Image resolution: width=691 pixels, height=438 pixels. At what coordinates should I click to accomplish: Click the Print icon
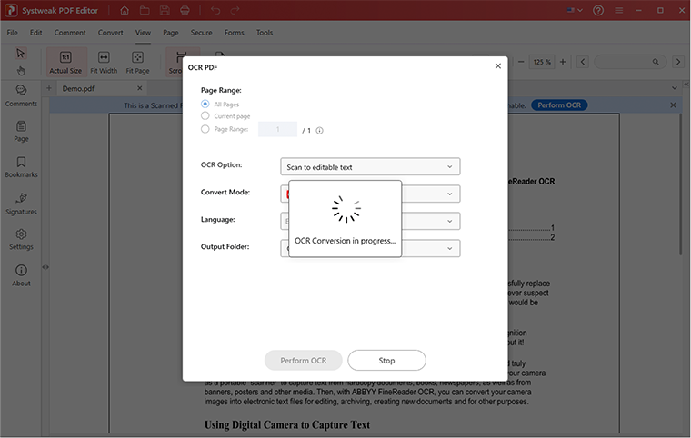185,10
